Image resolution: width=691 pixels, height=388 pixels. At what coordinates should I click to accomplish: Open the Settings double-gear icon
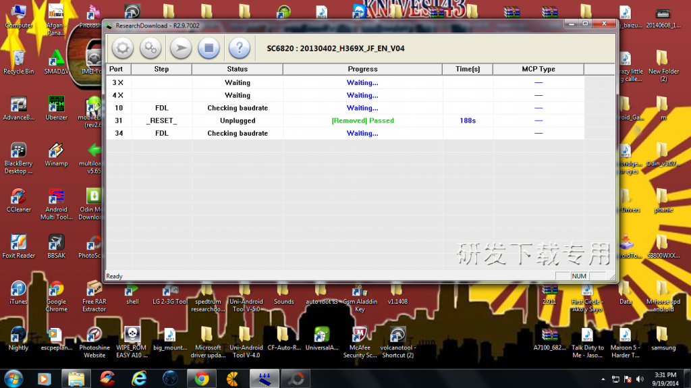pos(150,48)
